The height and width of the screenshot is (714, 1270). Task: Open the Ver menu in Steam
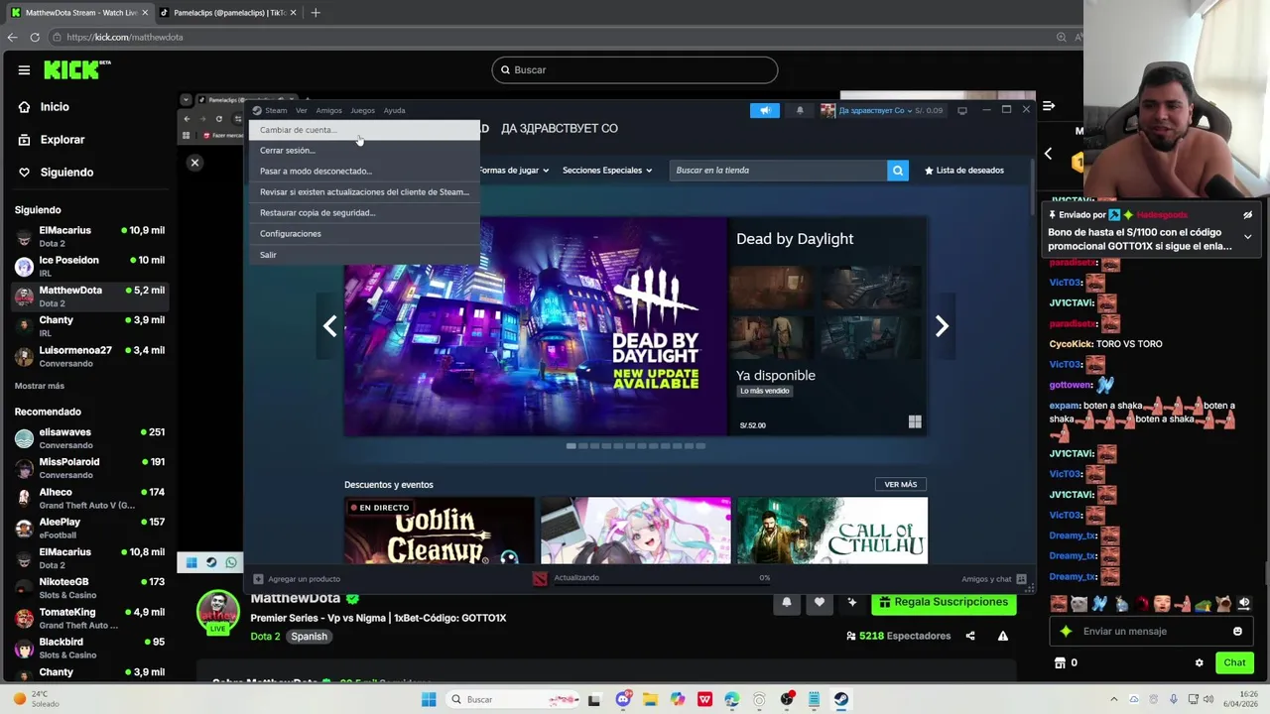pos(301,110)
